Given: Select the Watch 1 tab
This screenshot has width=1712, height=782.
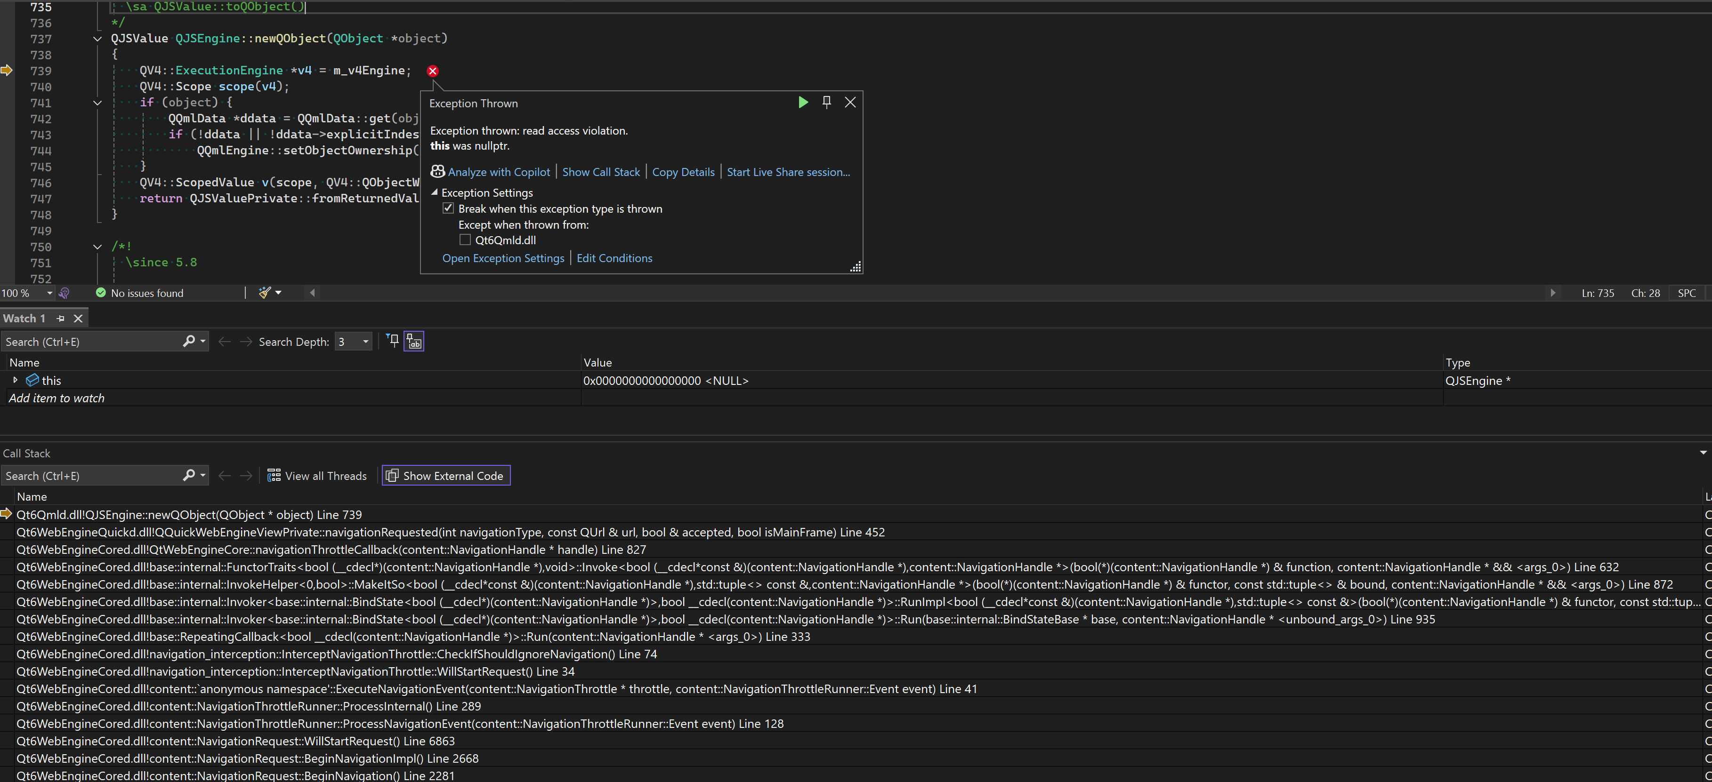Looking at the screenshot, I should click(24, 318).
